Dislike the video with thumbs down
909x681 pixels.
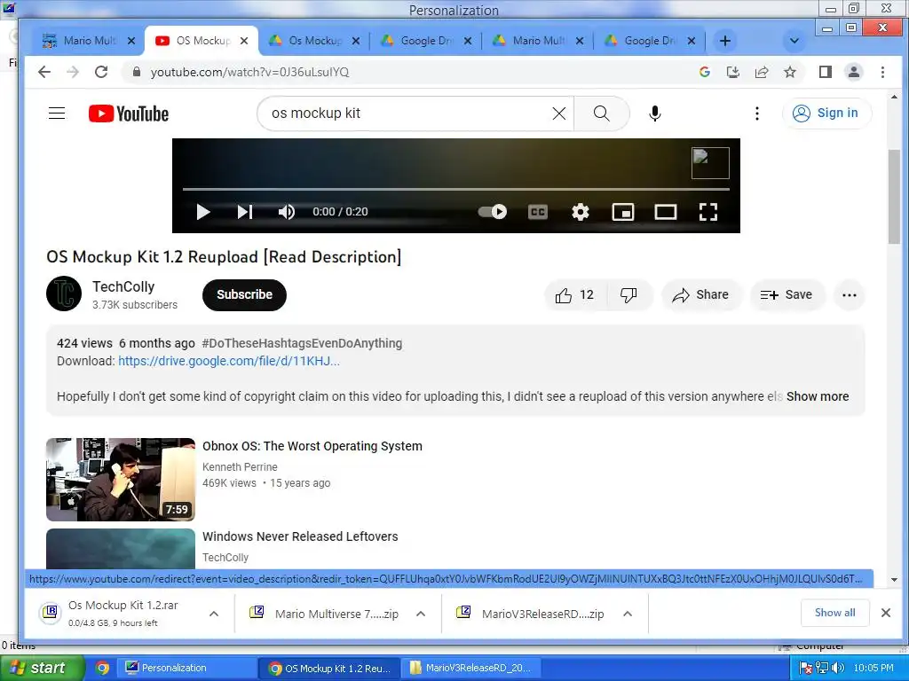tap(629, 294)
